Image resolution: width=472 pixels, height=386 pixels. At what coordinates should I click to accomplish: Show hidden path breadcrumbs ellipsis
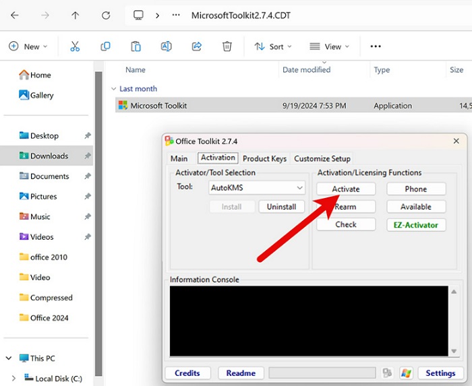click(176, 15)
